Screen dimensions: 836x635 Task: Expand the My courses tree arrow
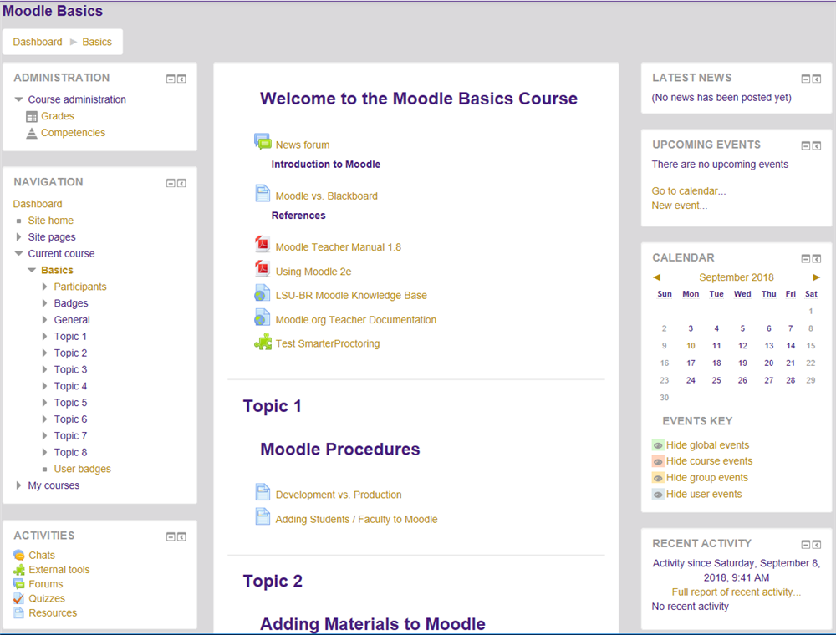[18, 485]
